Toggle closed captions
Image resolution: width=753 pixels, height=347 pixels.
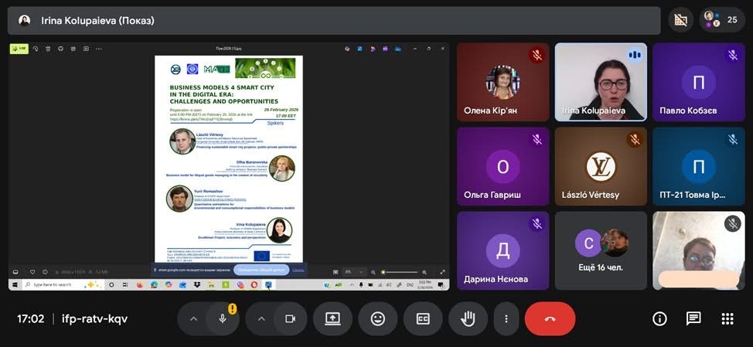423,318
